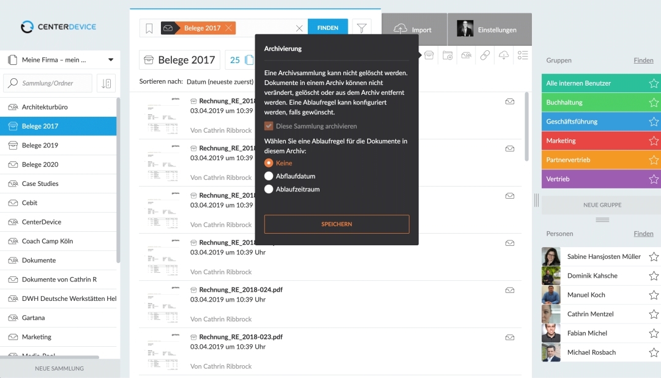Open the filter funnel icon
The height and width of the screenshot is (378, 661).
tap(362, 28)
